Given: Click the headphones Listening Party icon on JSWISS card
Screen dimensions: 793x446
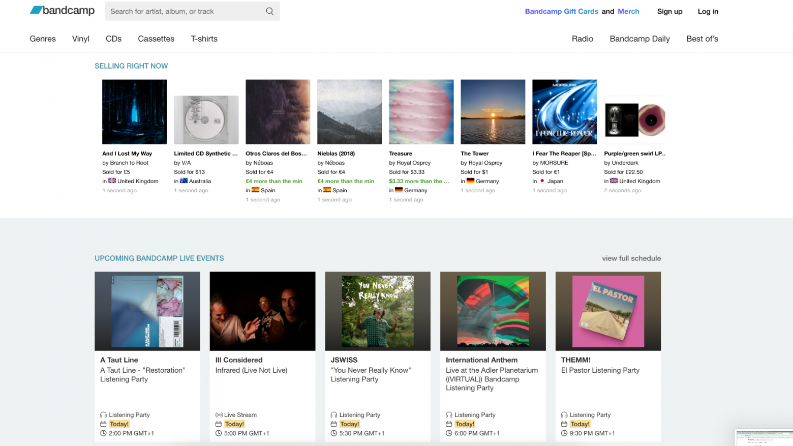Looking at the screenshot, I should click(x=334, y=414).
